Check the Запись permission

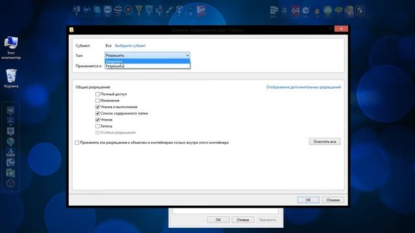click(x=97, y=126)
